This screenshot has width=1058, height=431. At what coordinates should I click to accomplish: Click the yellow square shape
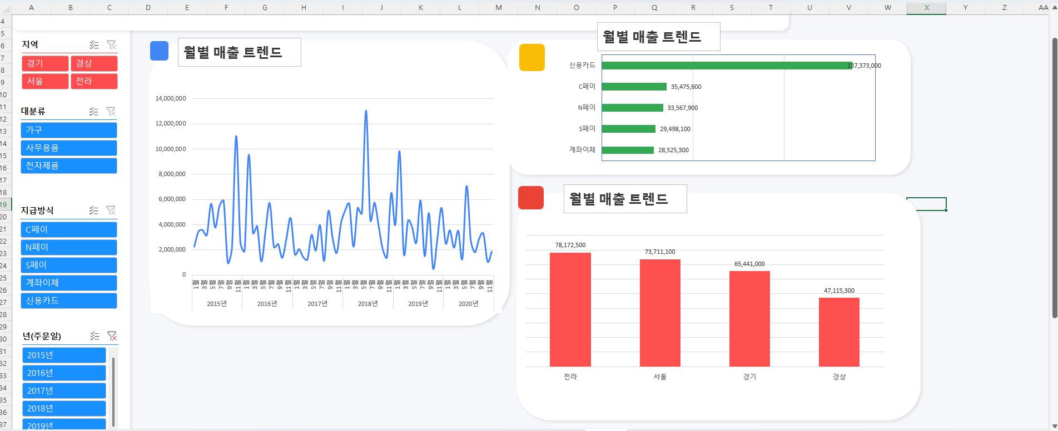tap(532, 58)
